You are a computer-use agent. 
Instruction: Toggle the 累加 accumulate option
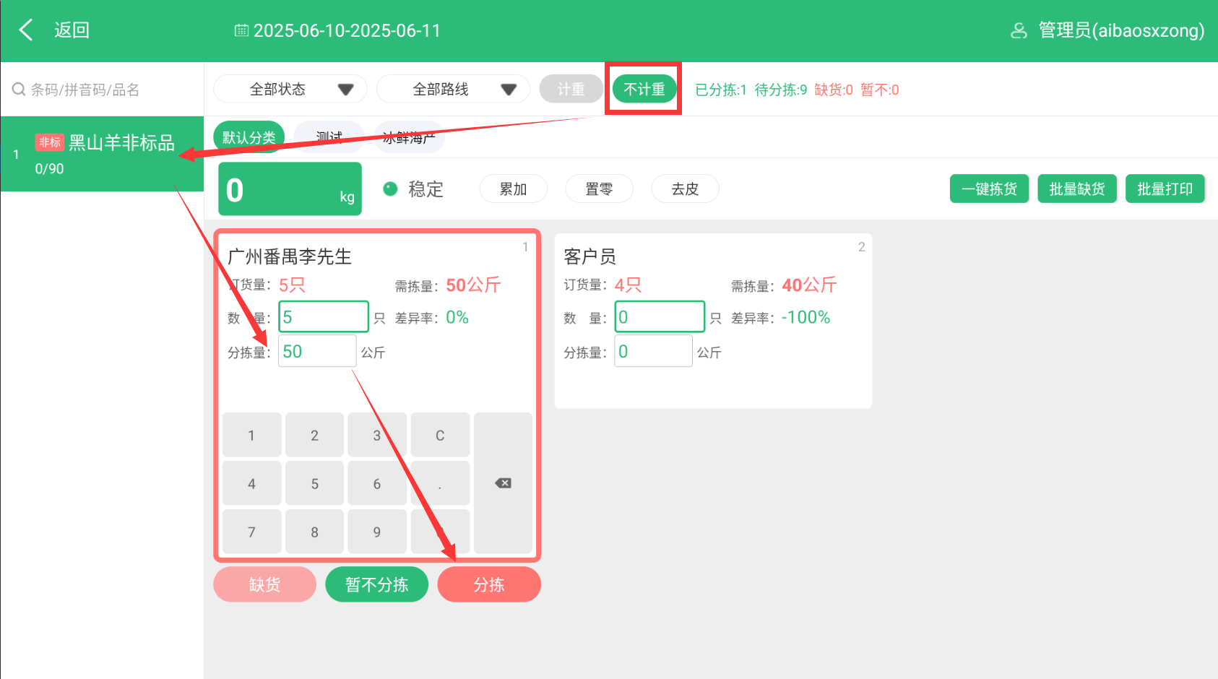click(x=513, y=189)
